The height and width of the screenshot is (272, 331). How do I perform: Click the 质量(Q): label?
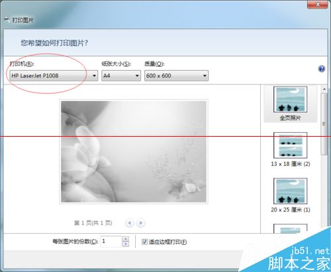[x=154, y=64]
